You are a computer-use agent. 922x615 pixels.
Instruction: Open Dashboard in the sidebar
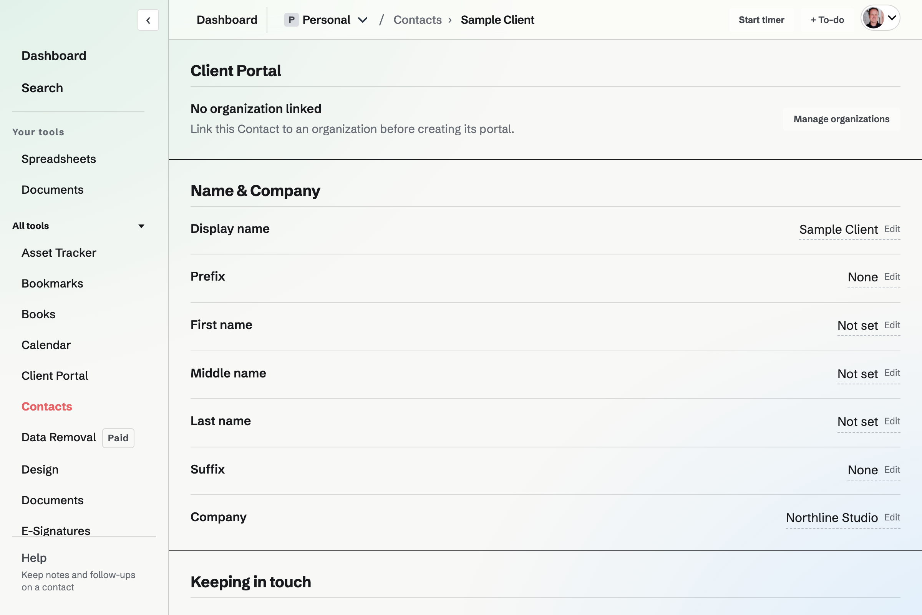54,56
